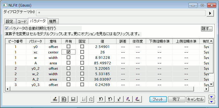Click the 下側信頼水準 column header
Viewport: 219px width, 108px height.
point(159,41)
